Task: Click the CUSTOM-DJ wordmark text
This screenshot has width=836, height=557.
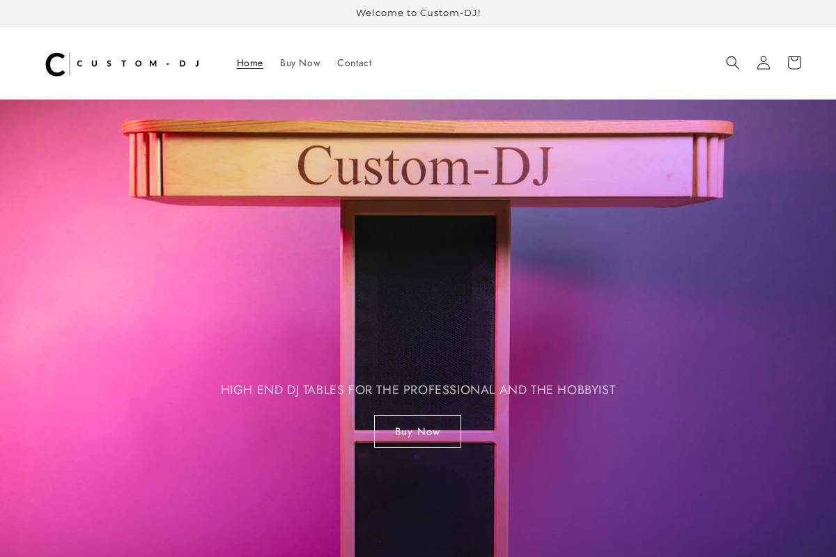Action: tap(138, 63)
